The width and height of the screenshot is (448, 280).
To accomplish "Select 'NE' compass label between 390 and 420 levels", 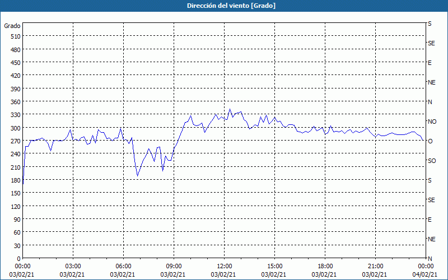I will click(x=432, y=82).
